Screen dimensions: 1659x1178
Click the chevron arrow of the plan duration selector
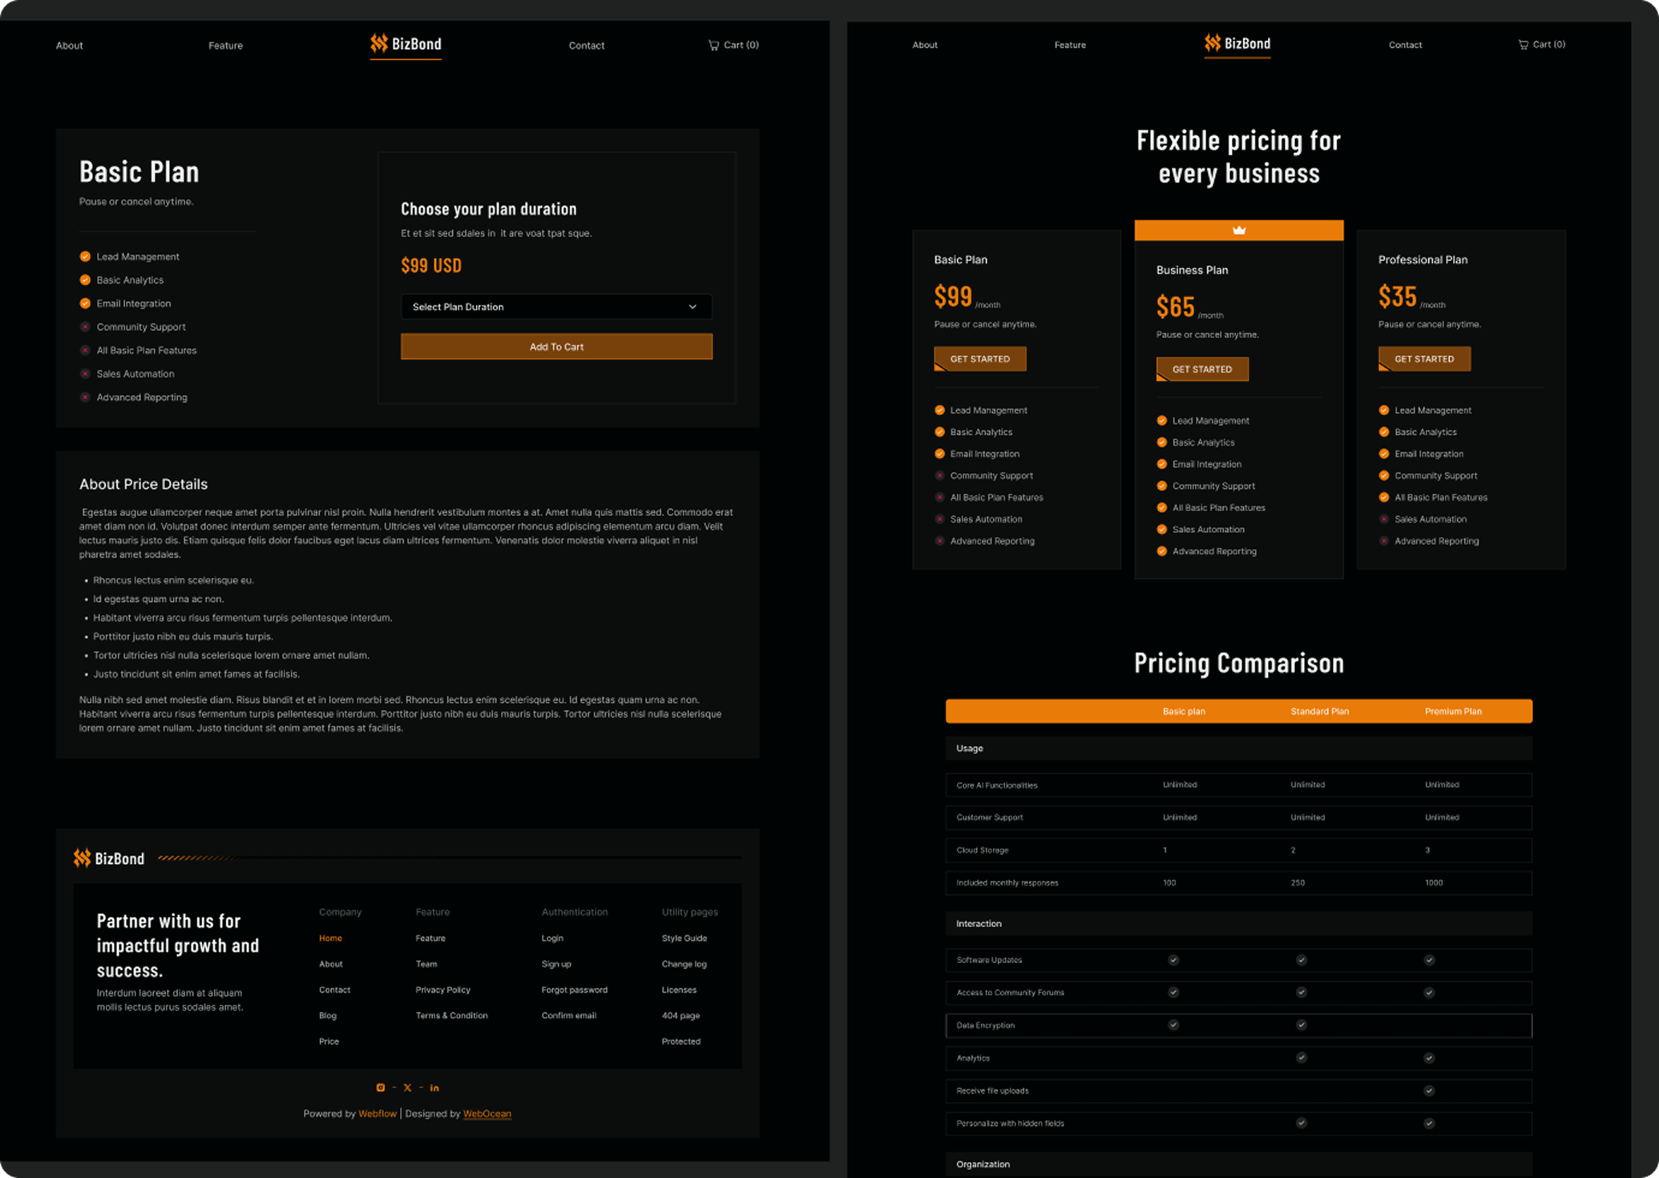click(x=692, y=307)
